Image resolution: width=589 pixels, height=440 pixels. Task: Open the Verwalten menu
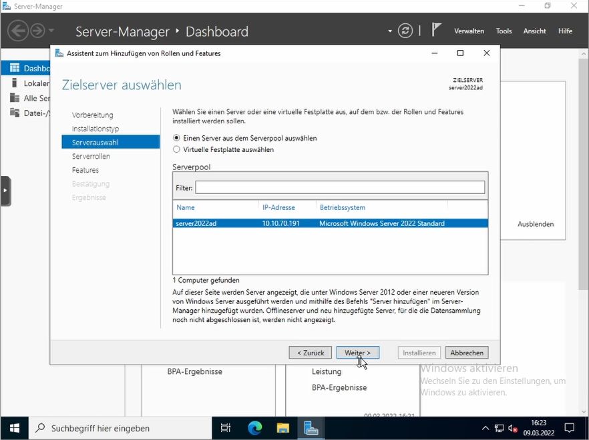point(469,31)
